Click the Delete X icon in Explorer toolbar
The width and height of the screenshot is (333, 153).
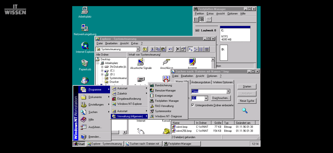[x=178, y=49]
